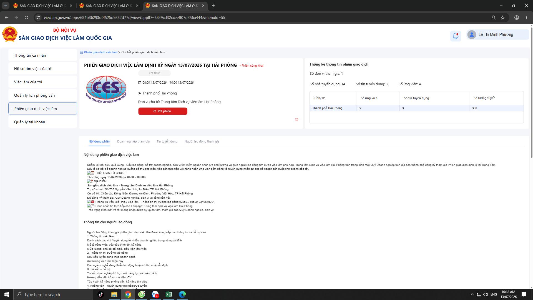
Task: Open Excel from the taskbar
Action: [x=169, y=294]
